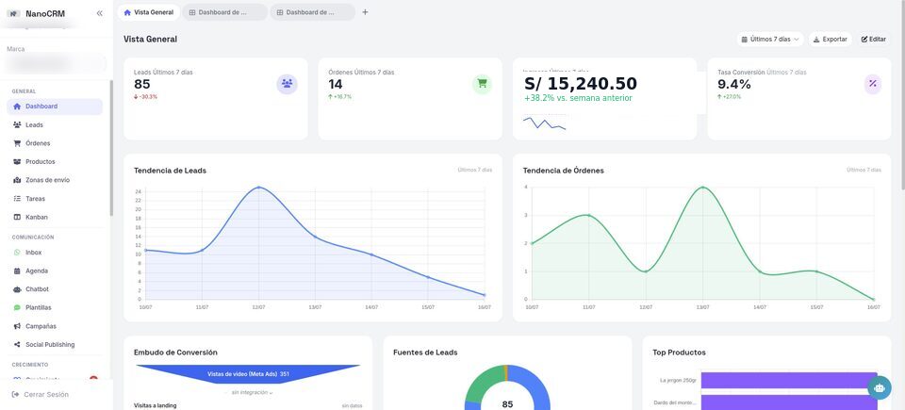The image size is (905, 410).
Task: Expand the sin integración dropdown in funnel
Action: coord(253,393)
